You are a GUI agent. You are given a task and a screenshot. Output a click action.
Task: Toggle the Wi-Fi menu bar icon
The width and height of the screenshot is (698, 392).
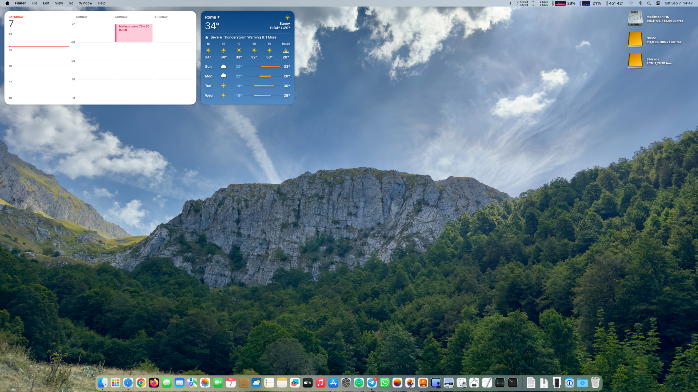(631, 3)
